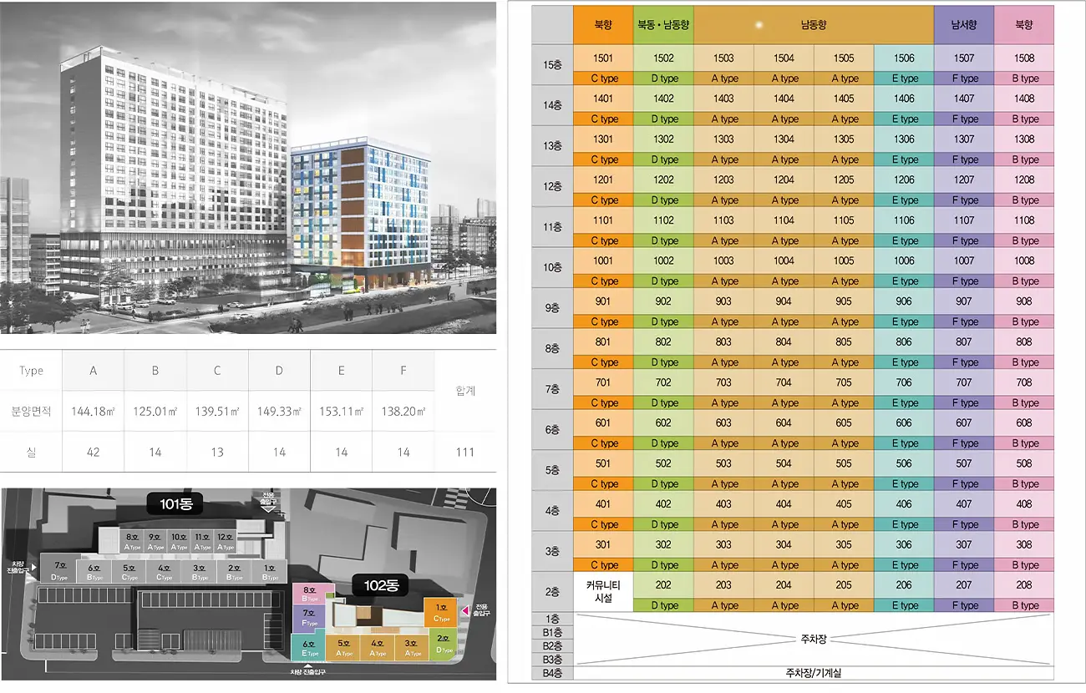
Task: Select the 102동 building label
Action: pyautogui.click(x=380, y=585)
